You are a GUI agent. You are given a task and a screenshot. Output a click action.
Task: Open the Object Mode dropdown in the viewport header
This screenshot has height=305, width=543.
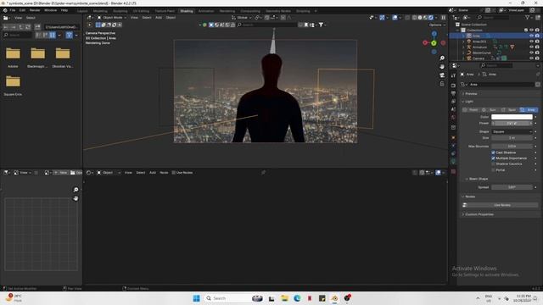(112, 17)
